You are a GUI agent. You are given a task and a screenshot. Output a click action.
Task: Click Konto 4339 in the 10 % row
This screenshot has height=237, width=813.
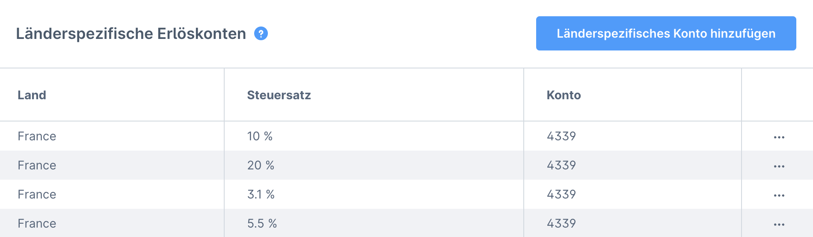pyautogui.click(x=561, y=136)
